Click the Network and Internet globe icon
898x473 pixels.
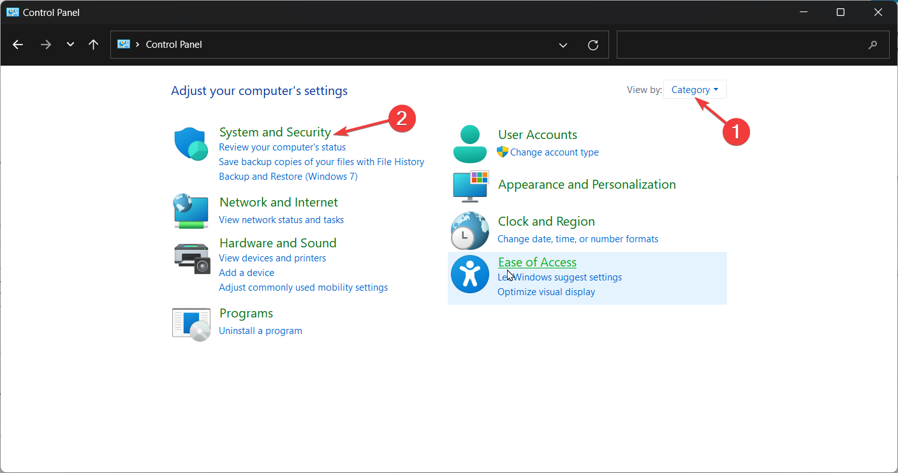[x=191, y=211]
